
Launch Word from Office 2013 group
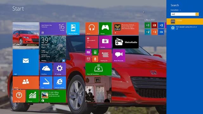coord(161,25)
